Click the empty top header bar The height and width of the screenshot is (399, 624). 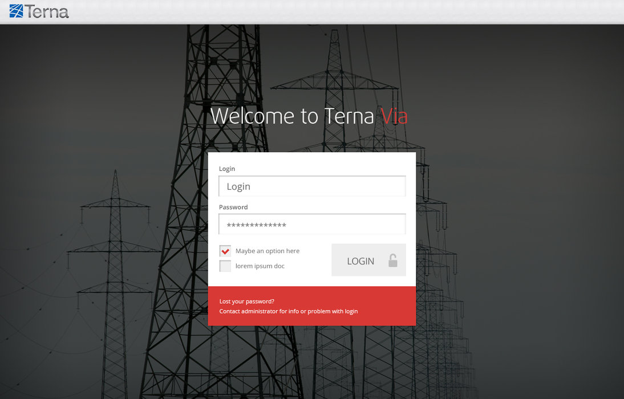click(342, 11)
